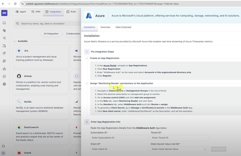Switch to the Installation tab
Screen dimensions: 241x156
(90, 27)
